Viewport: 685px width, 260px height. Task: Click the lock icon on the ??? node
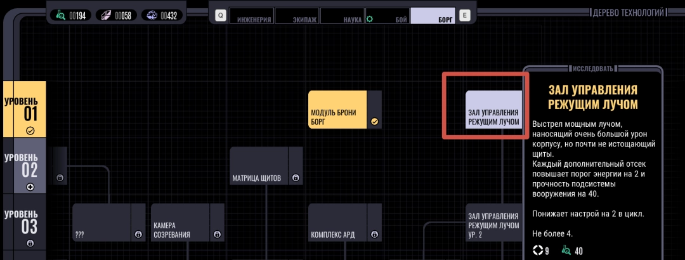pos(138,235)
